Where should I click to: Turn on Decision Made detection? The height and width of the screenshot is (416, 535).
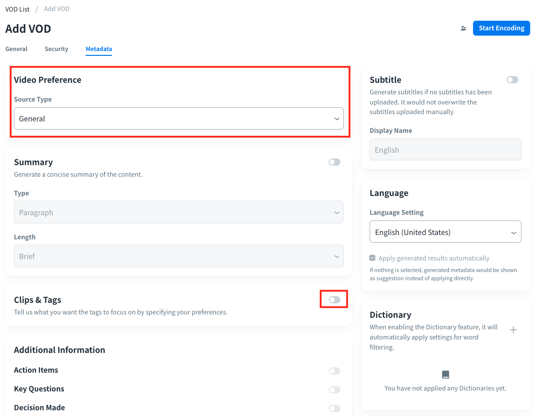coord(334,408)
